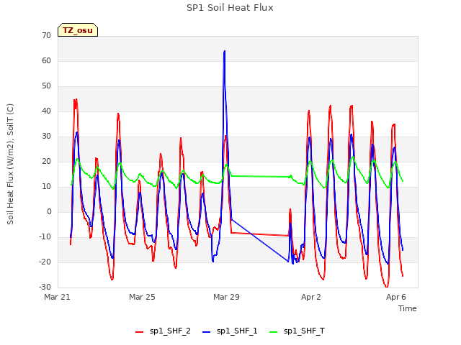Click the SP1 Soil Heat Flux chart title
Screen dimensions: 461x345
230,8
